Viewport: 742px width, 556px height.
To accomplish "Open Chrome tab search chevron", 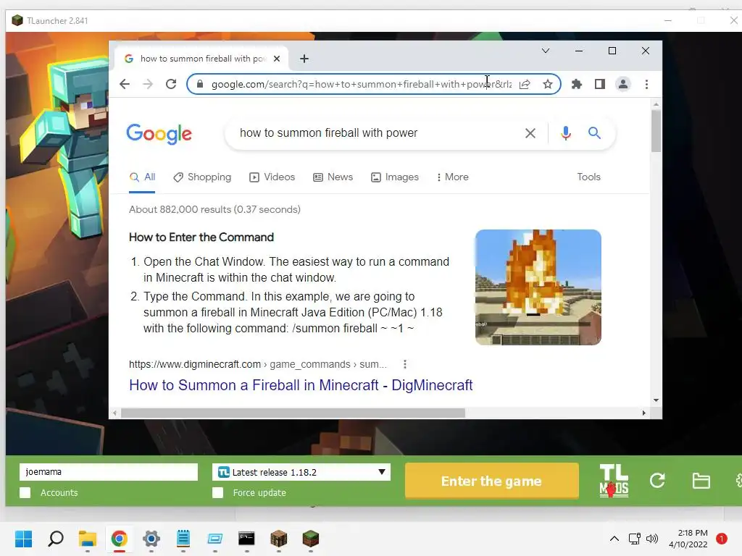I will [545, 51].
